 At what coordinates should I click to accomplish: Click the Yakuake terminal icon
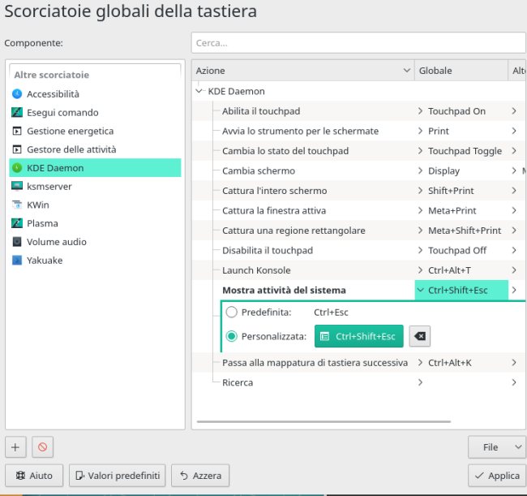pyautogui.click(x=17, y=260)
